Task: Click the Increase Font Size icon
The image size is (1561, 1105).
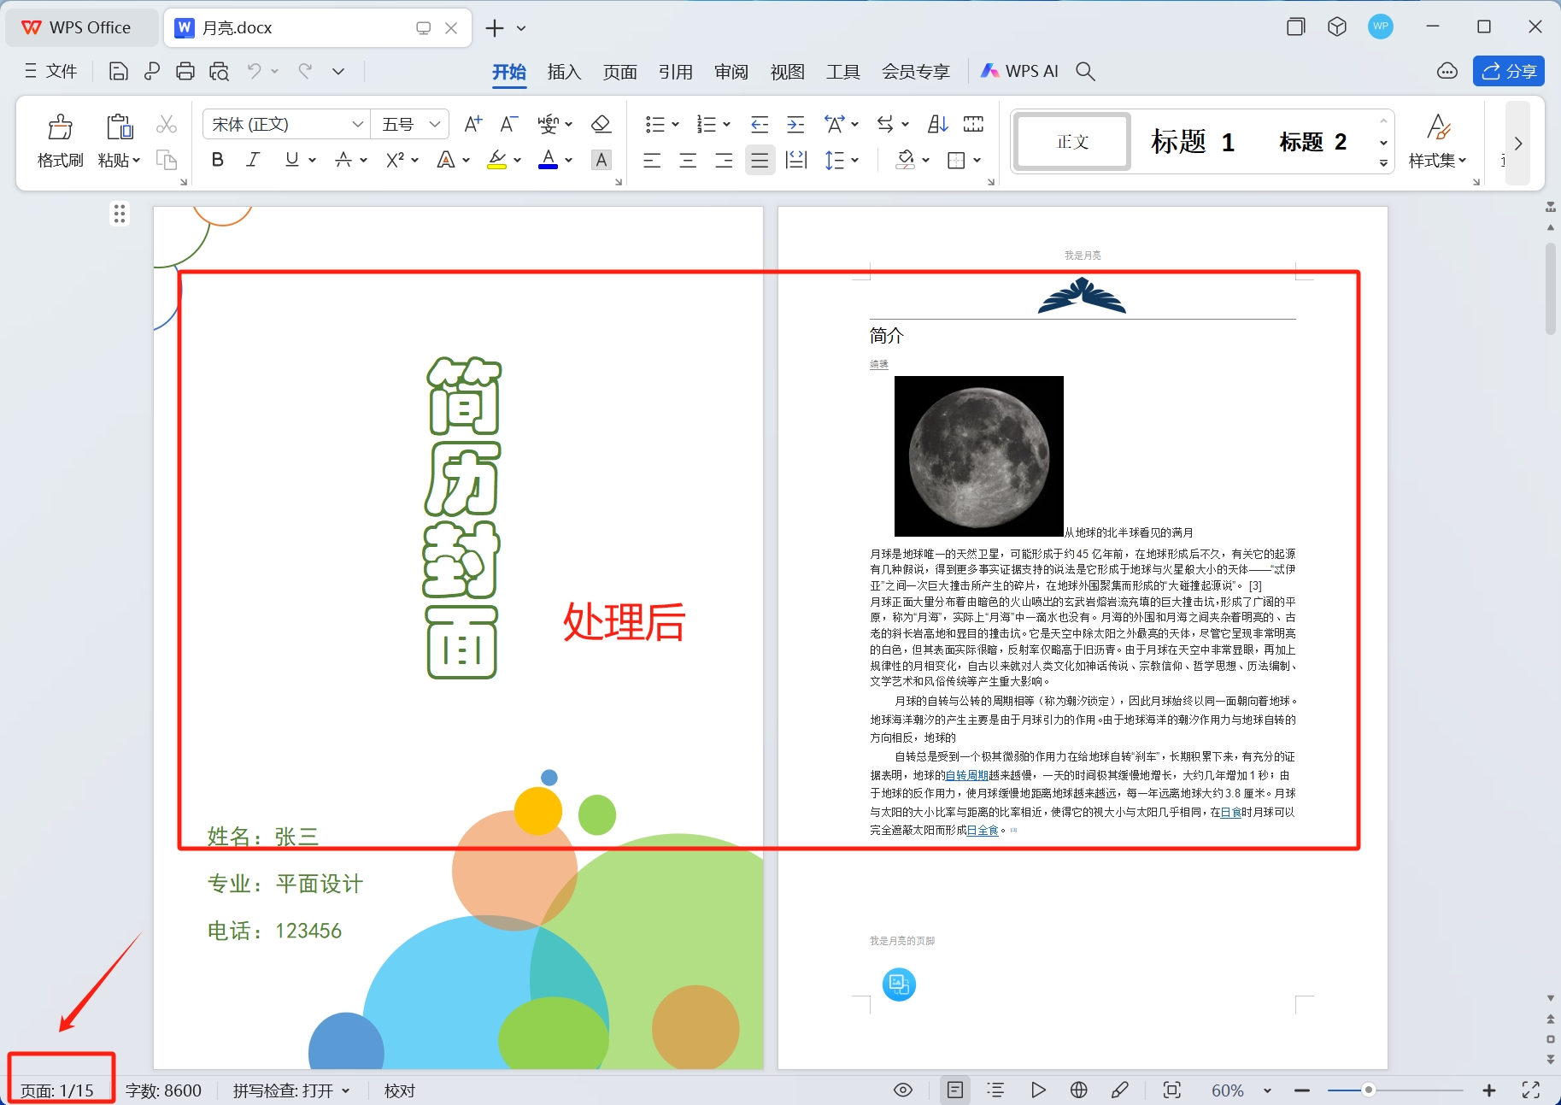Action: click(472, 124)
